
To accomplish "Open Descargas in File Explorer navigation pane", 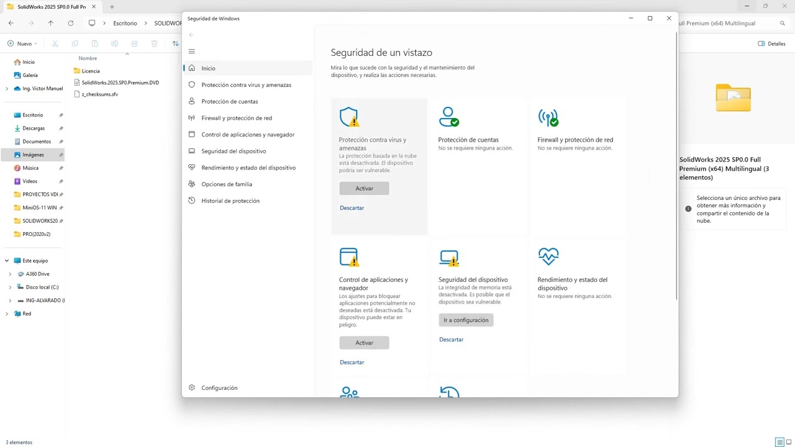I will [34, 129].
